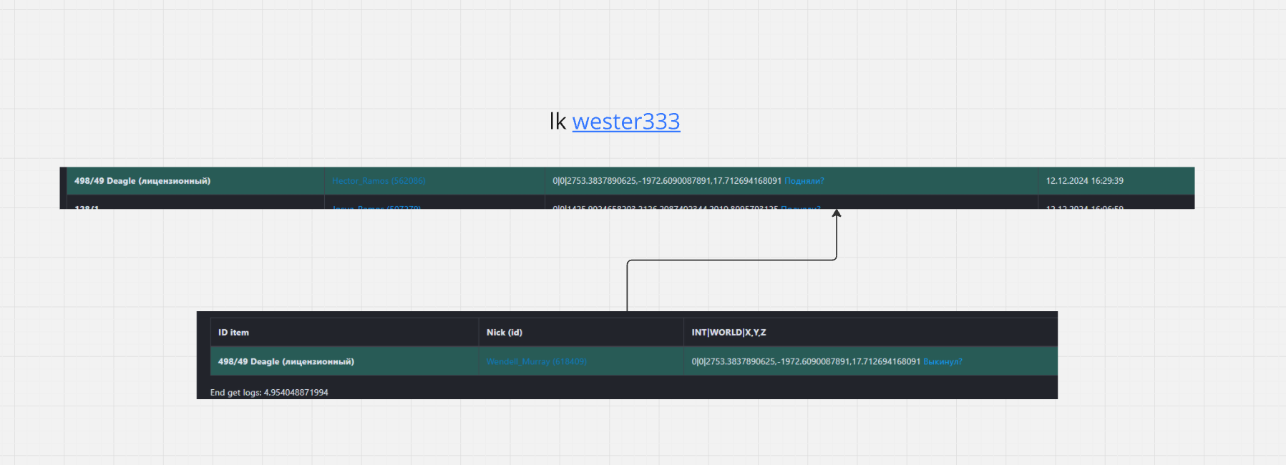The height and width of the screenshot is (465, 1286).
Task: Select the lk text before wester333
Action: tap(557, 122)
